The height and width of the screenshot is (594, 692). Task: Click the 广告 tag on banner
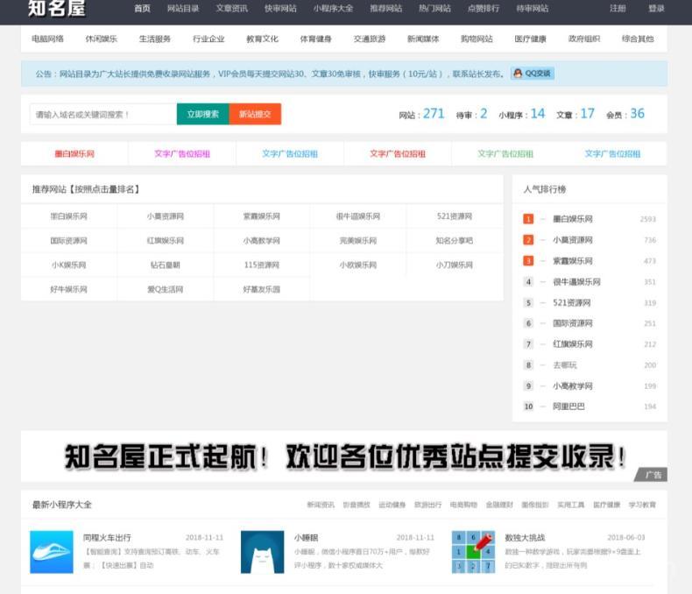(652, 475)
